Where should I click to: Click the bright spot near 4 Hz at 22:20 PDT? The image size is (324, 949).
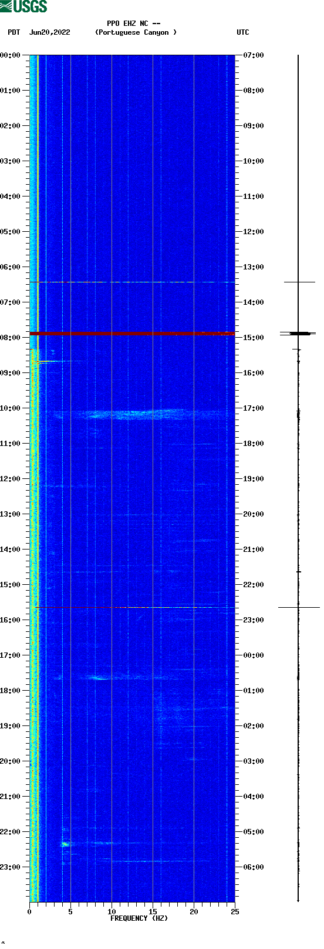[65, 844]
